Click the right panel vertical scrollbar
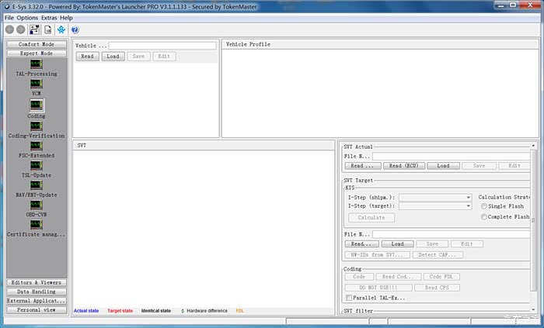The height and width of the screenshot is (328, 544). coord(533,219)
